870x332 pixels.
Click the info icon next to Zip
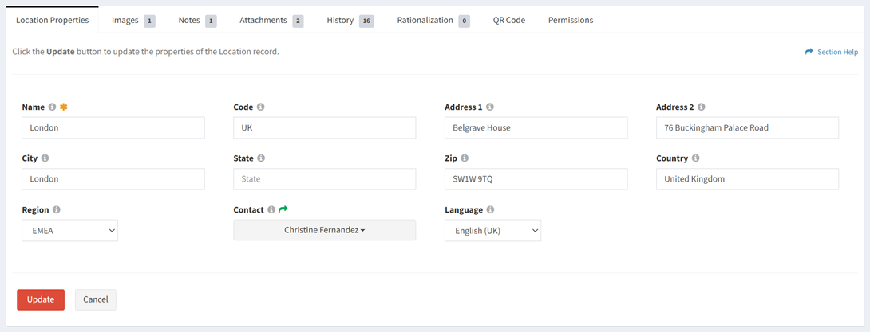(465, 158)
